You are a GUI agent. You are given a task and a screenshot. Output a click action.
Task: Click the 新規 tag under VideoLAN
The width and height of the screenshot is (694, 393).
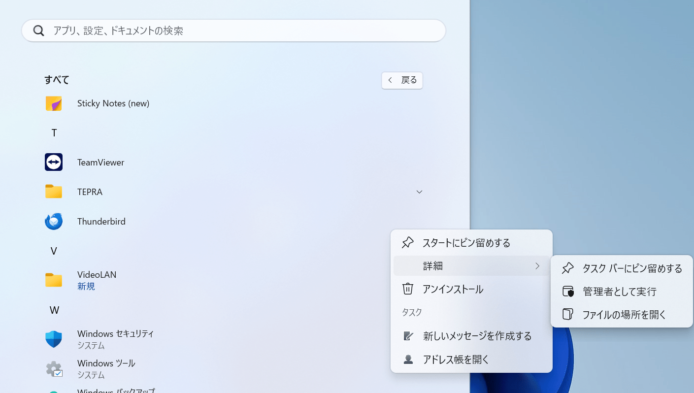click(x=86, y=287)
